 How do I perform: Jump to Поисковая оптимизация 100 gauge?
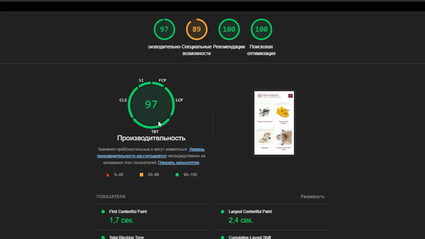[x=261, y=29]
